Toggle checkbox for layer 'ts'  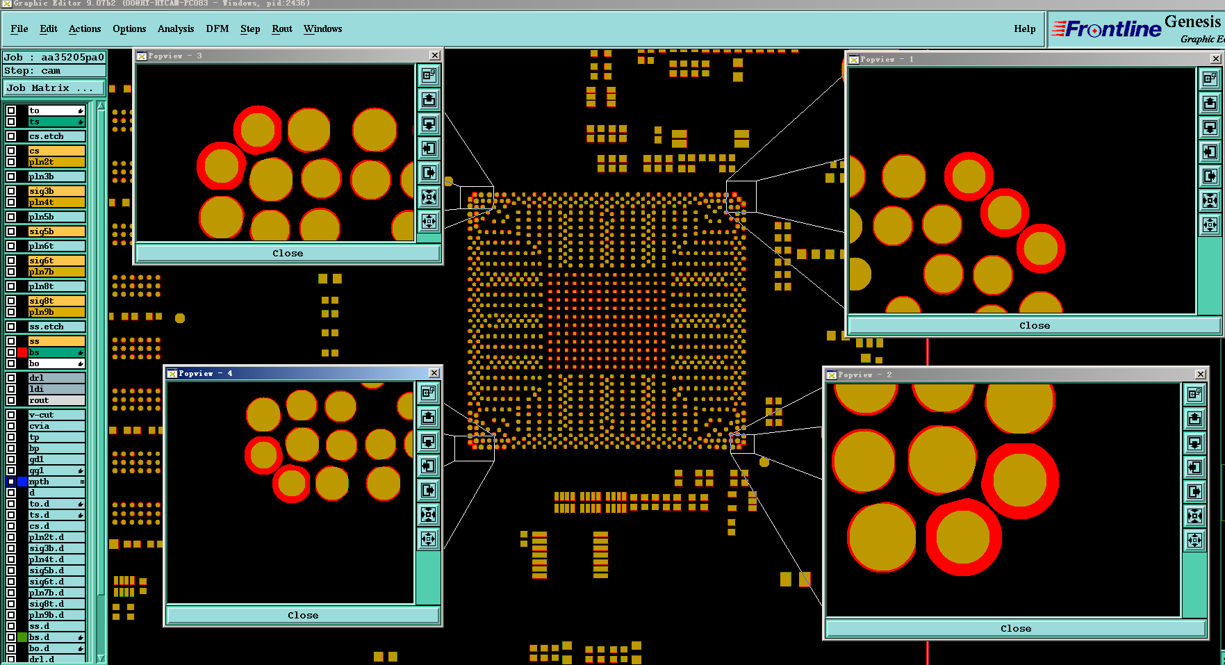tap(11, 122)
